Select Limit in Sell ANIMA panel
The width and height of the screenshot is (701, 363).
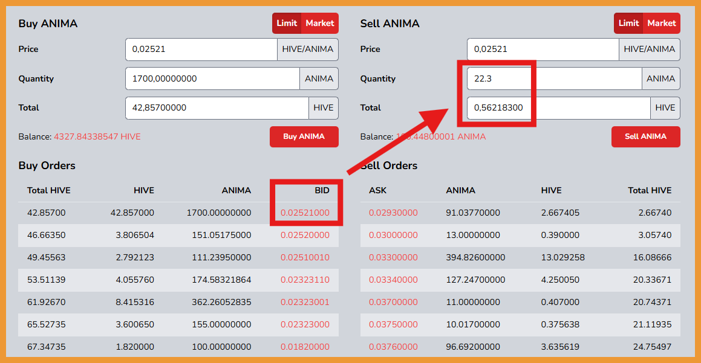628,23
